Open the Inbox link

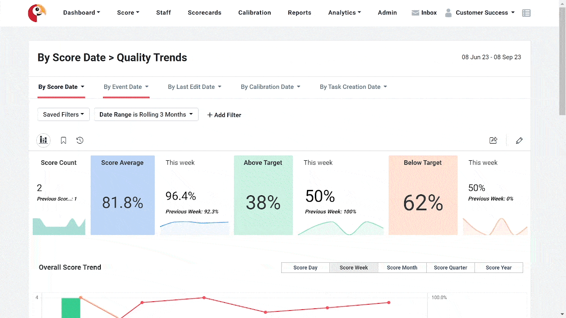pyautogui.click(x=429, y=13)
